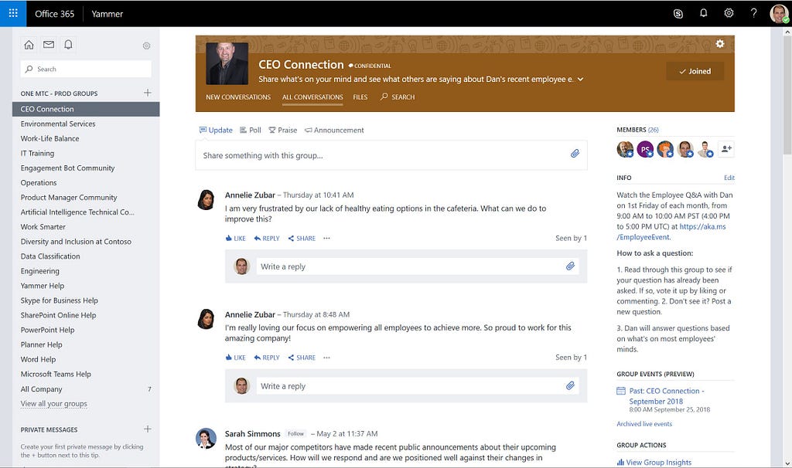Open Past: CEO Connection September 2018 event
Viewport: 792px width, 468px height.
tap(666, 396)
